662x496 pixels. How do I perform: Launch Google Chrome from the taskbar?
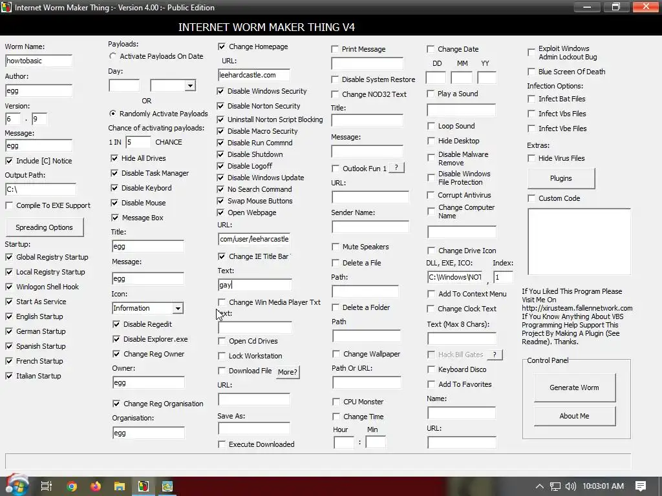pyautogui.click(x=72, y=486)
